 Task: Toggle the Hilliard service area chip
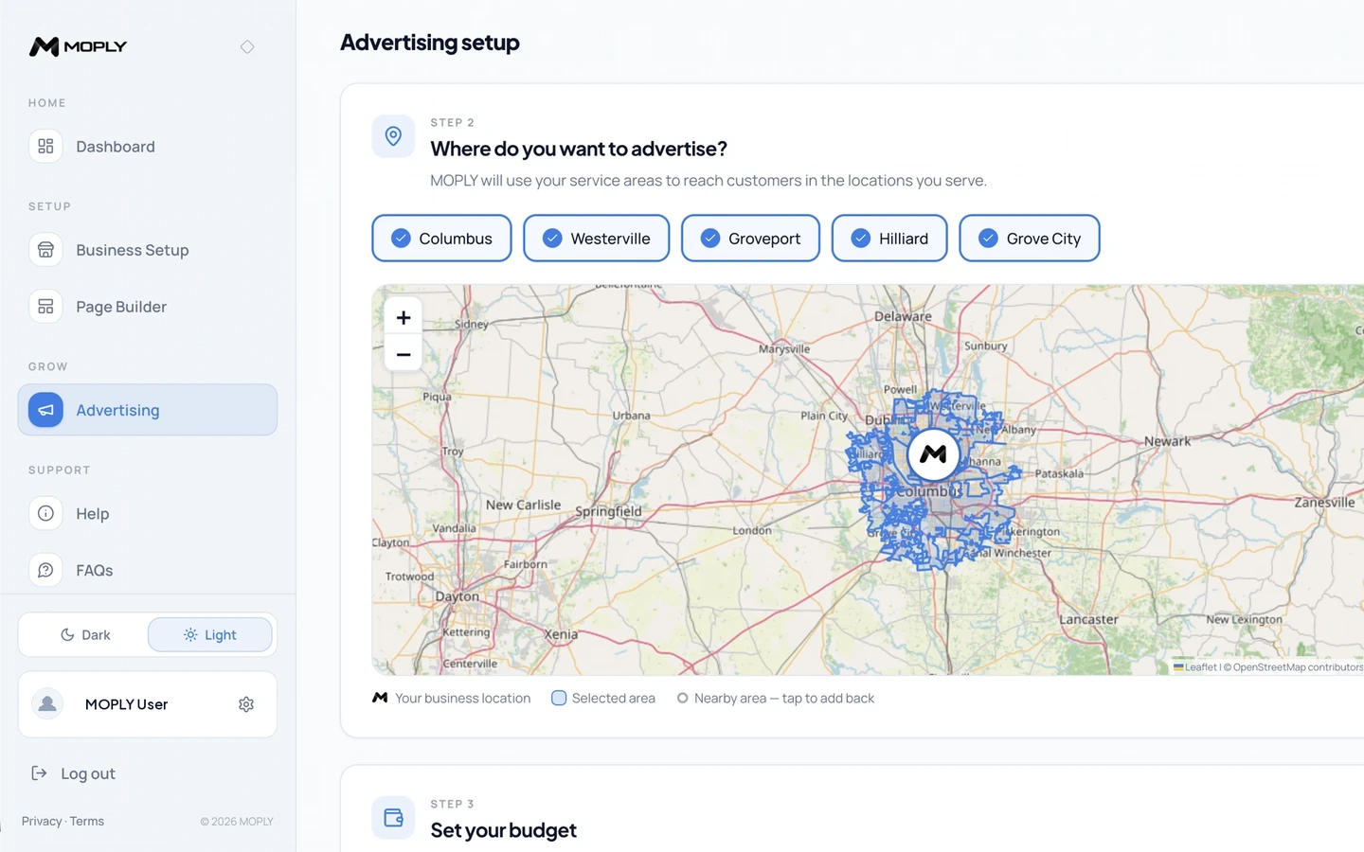point(889,239)
